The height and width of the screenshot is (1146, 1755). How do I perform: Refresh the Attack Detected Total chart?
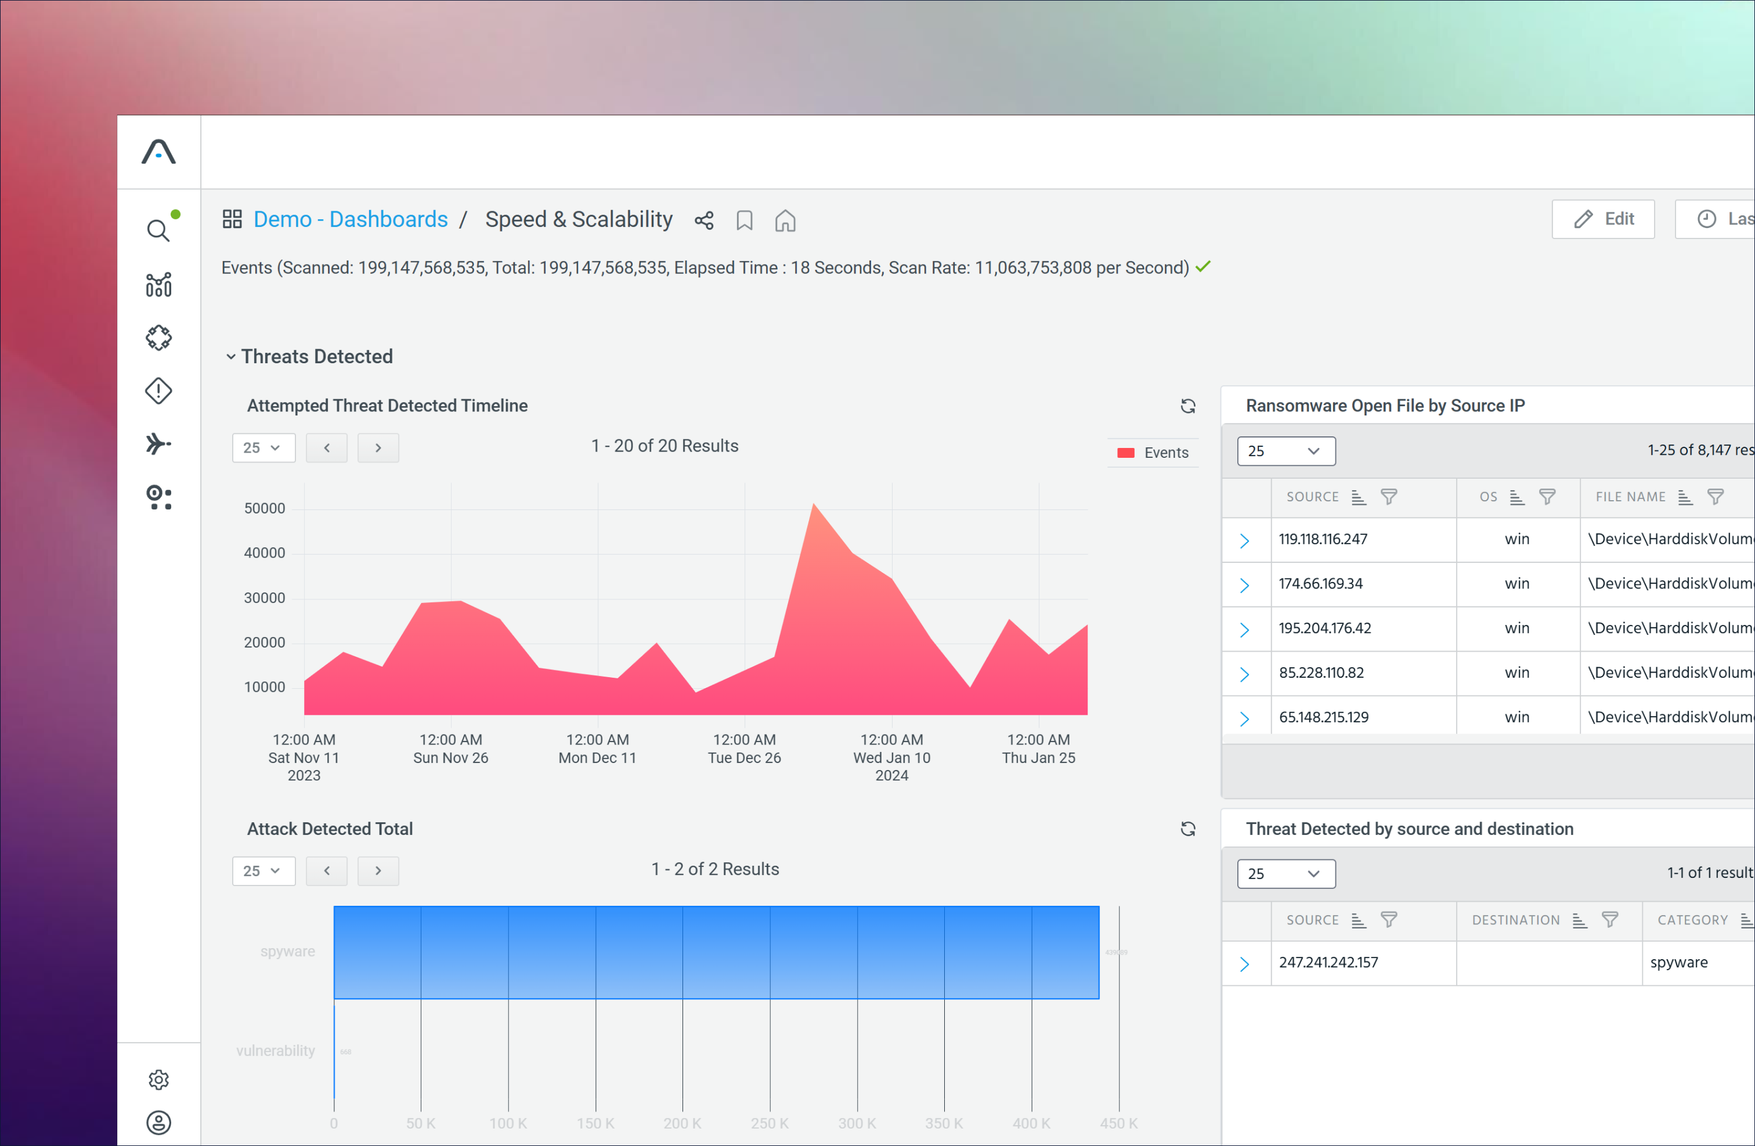(1187, 829)
